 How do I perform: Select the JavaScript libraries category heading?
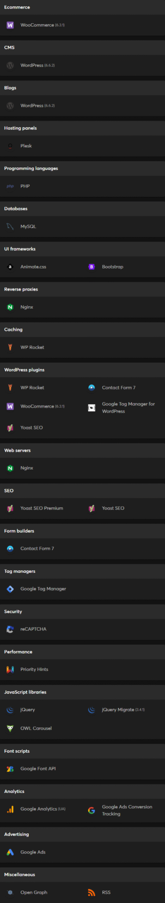tap(25, 692)
